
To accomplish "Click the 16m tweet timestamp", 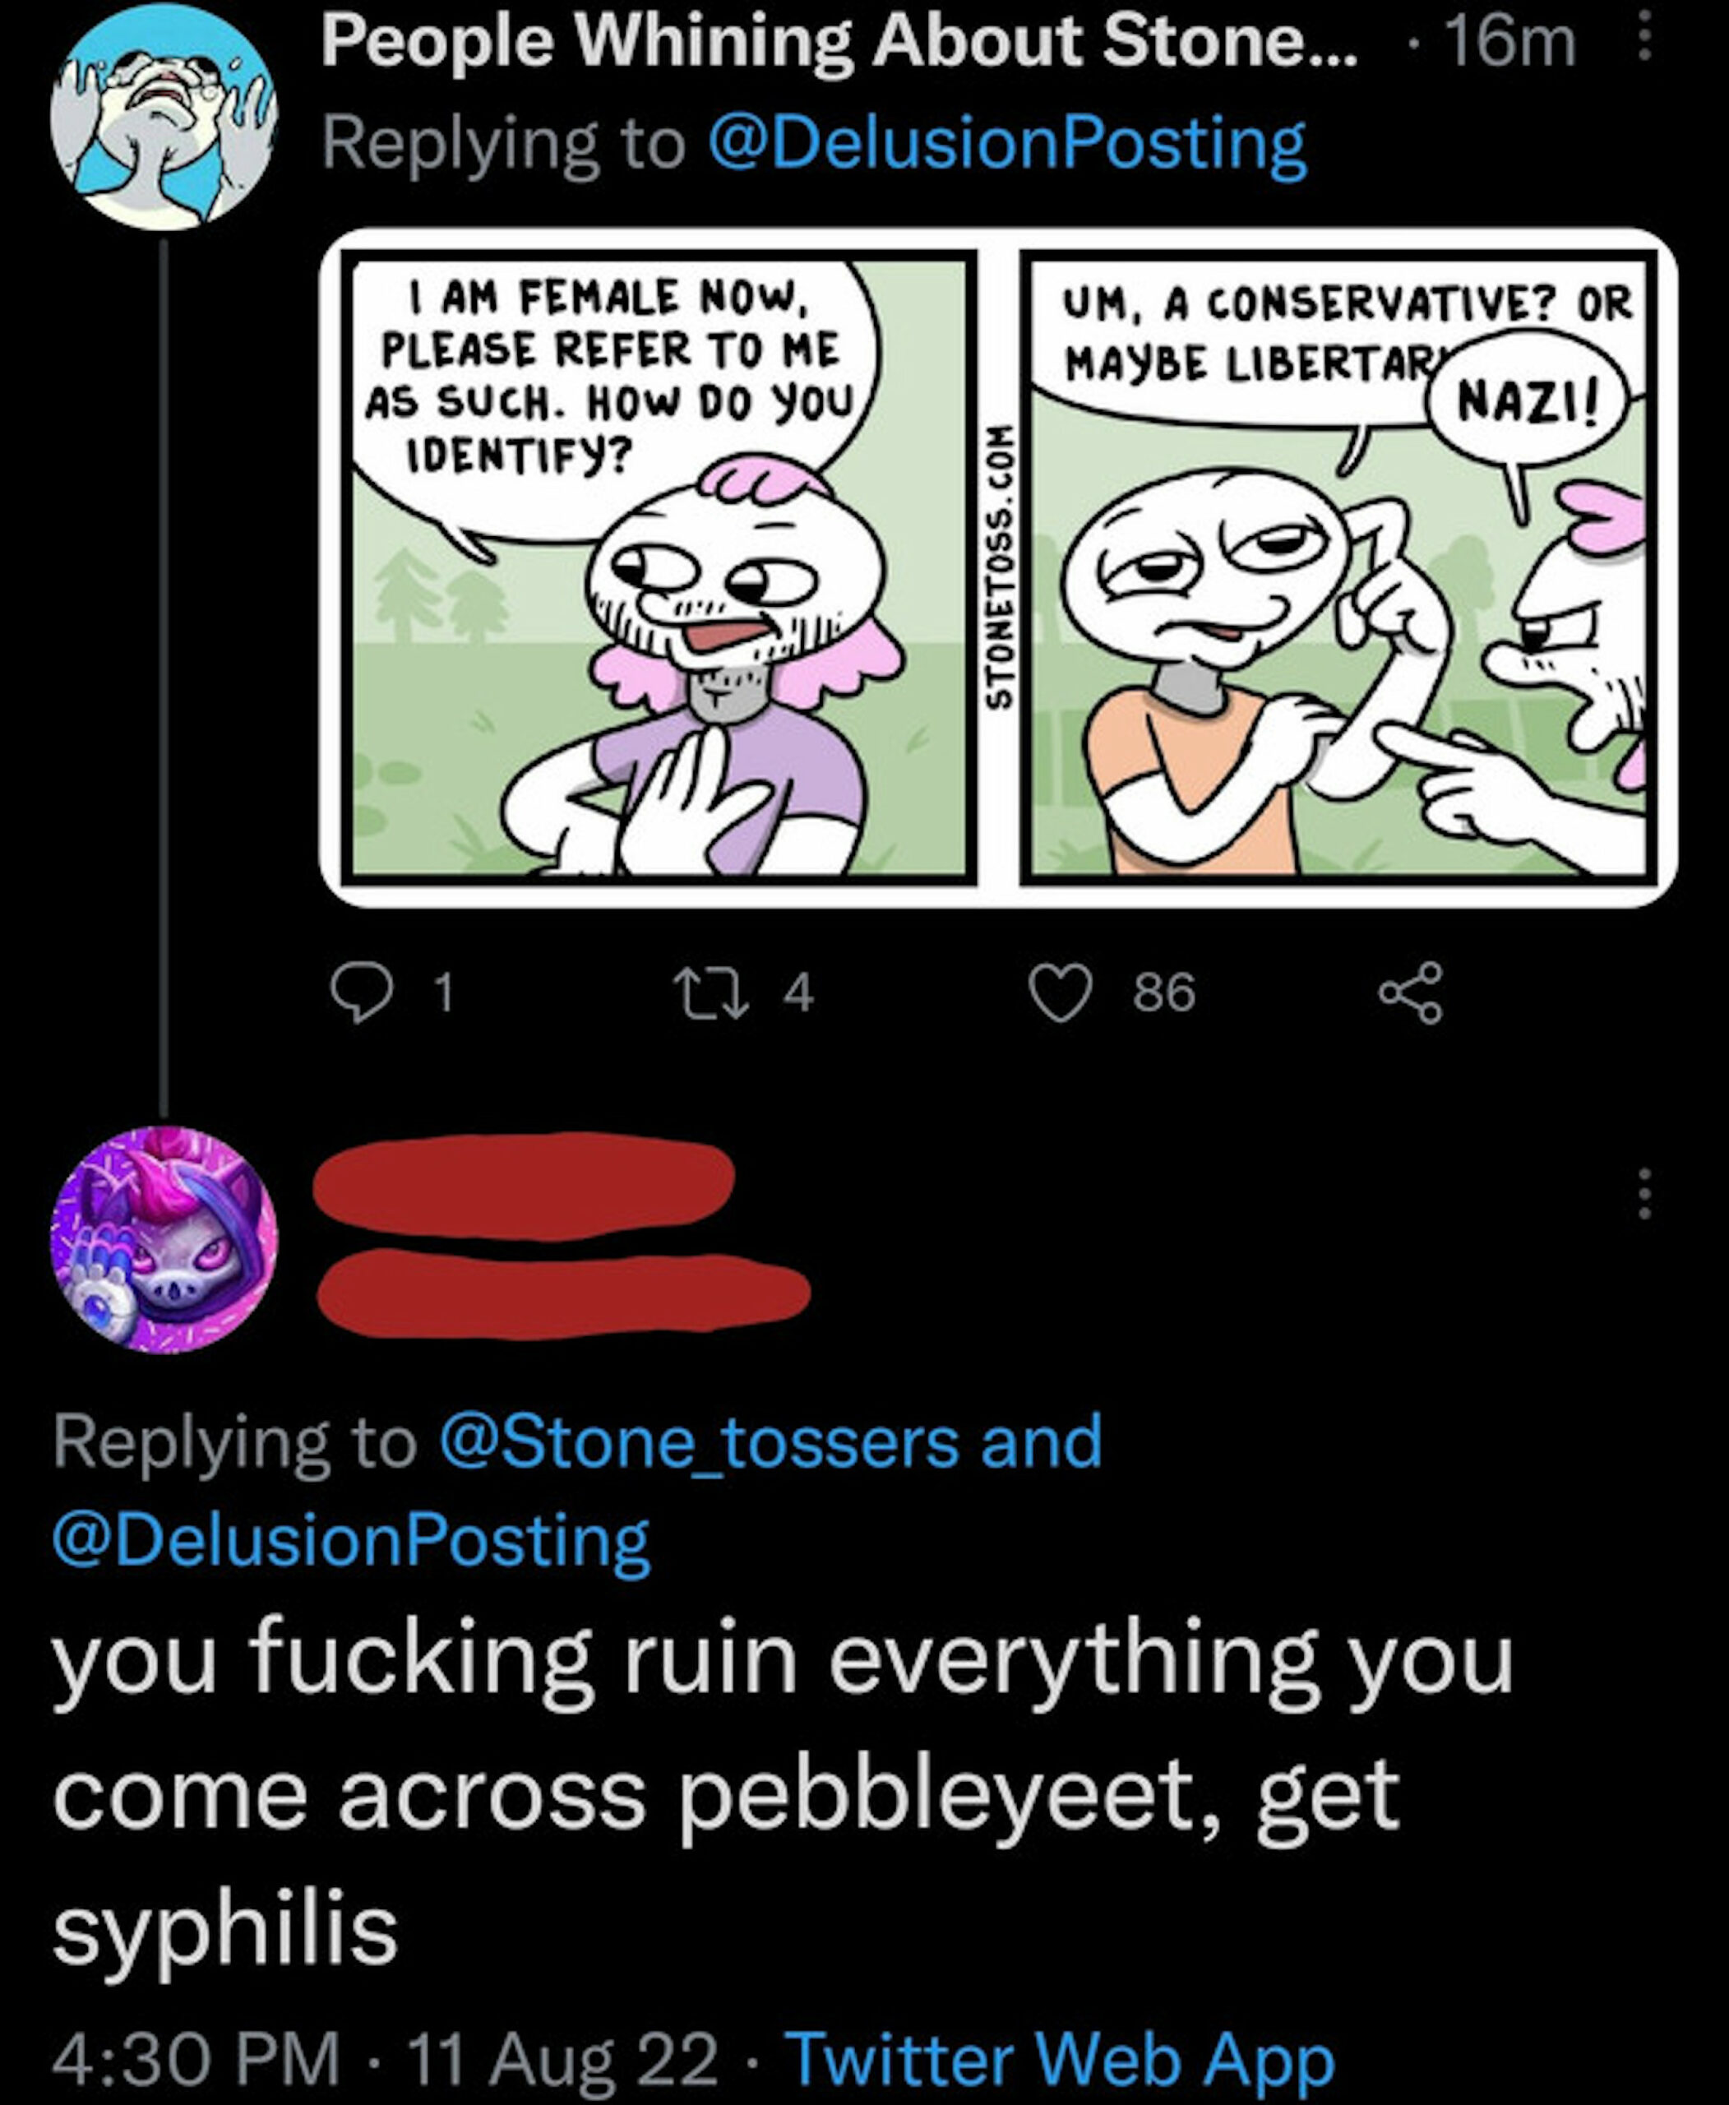I will point(1509,42).
